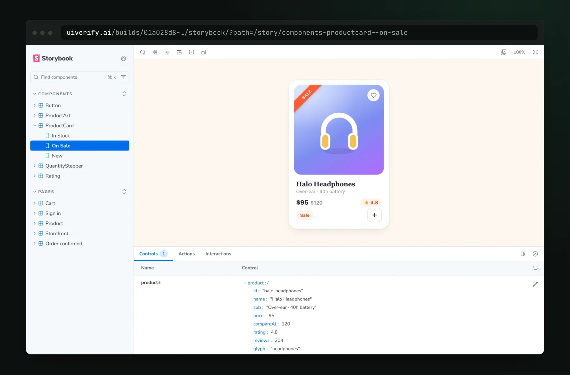Viewport: 570px width, 375px height.
Task: Click the sidebar filter icon in the search box
Action: click(x=123, y=77)
